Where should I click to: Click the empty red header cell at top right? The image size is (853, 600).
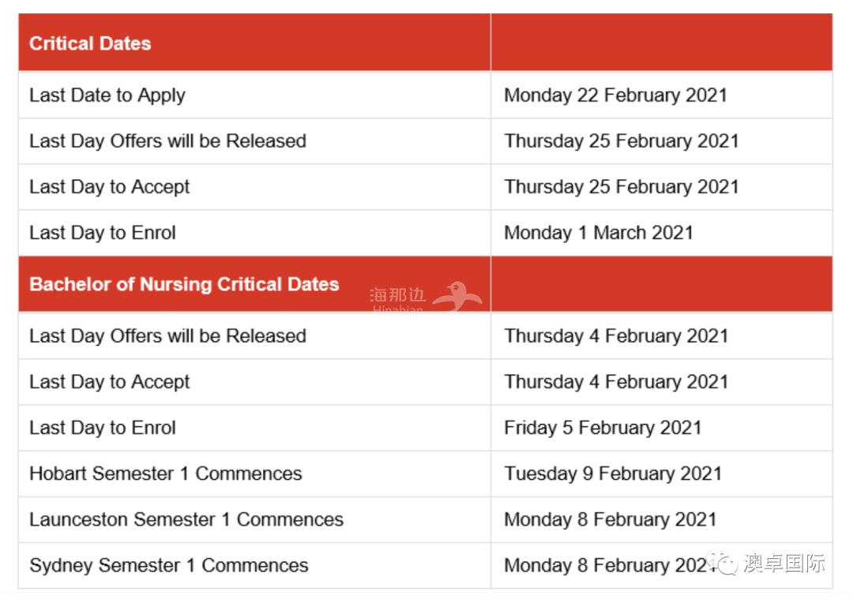662,43
